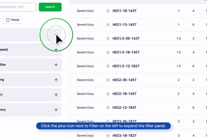The height and width of the screenshot is (138, 207).
Task: Expand the voltage (V) filter
Action: click(56, 95)
